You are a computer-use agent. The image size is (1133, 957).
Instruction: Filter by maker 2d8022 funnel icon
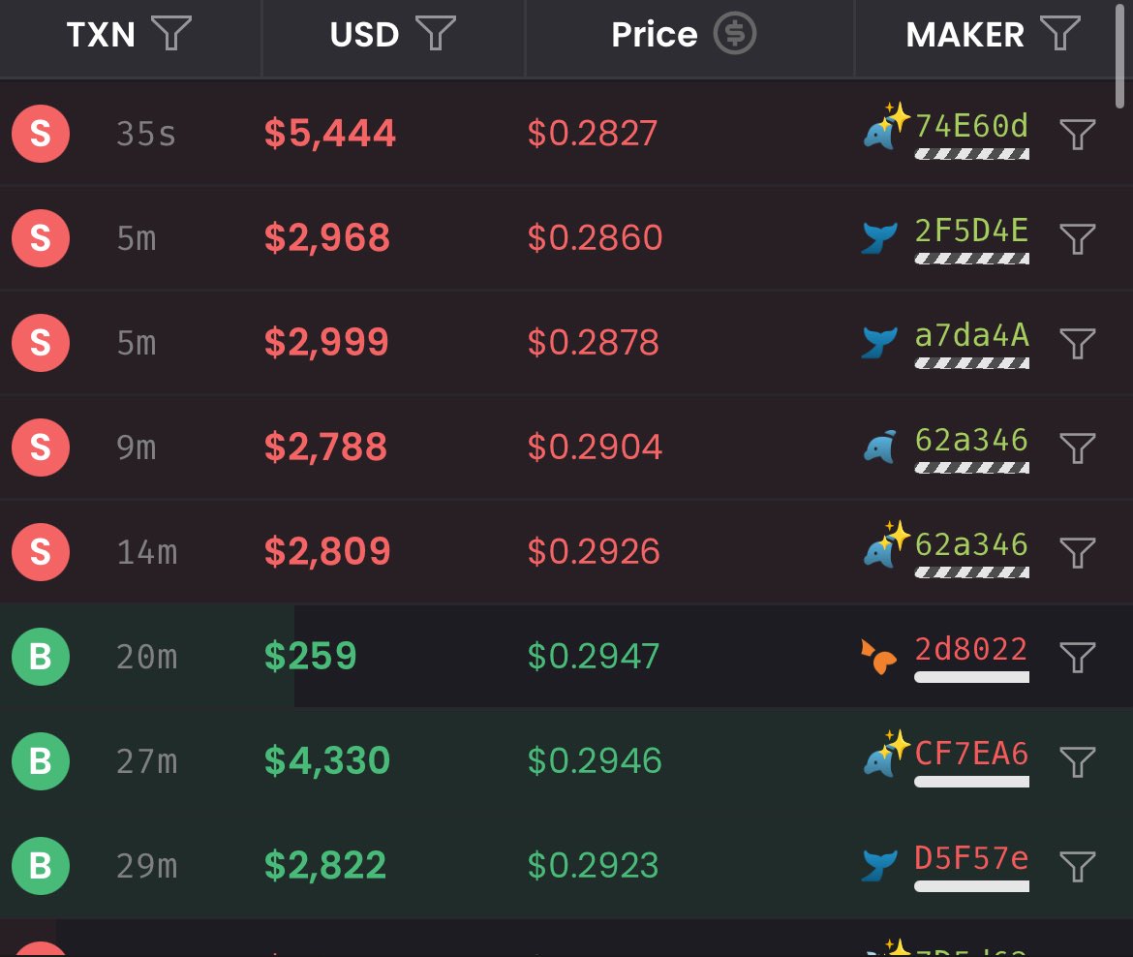(x=1078, y=658)
